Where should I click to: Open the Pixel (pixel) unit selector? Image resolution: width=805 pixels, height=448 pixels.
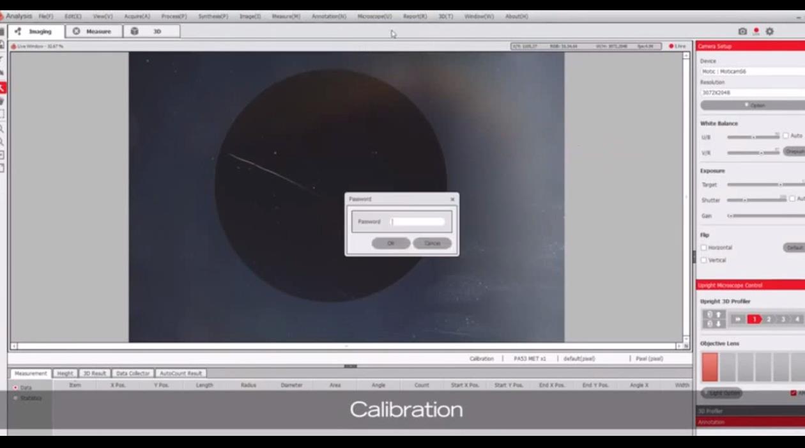649,359
